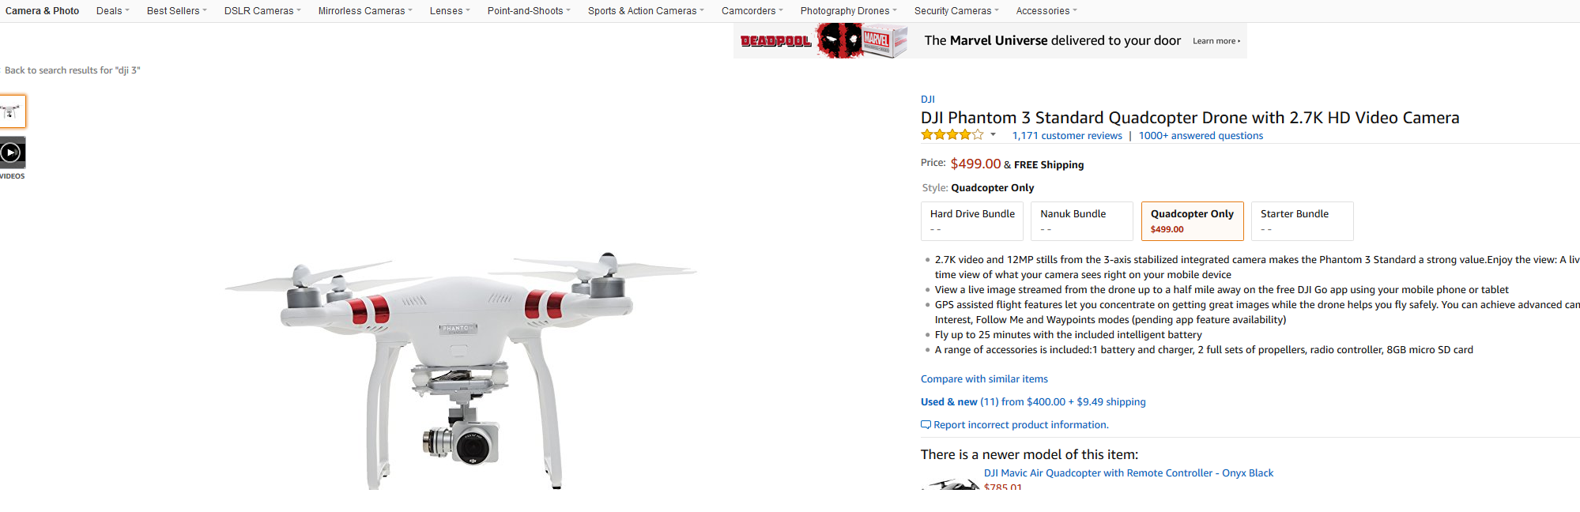Select the drone image thumbnail
Viewport: 1580px width, 512px height.
pos(12,111)
